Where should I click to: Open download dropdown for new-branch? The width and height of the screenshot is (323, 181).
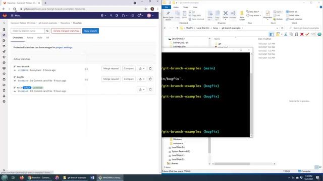click(x=141, y=68)
